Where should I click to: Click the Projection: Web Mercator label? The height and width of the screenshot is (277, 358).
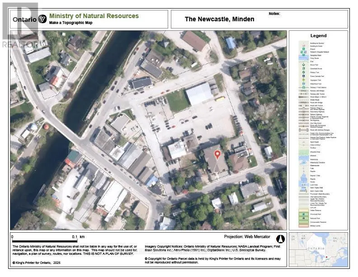pyautogui.click(x=247, y=237)
